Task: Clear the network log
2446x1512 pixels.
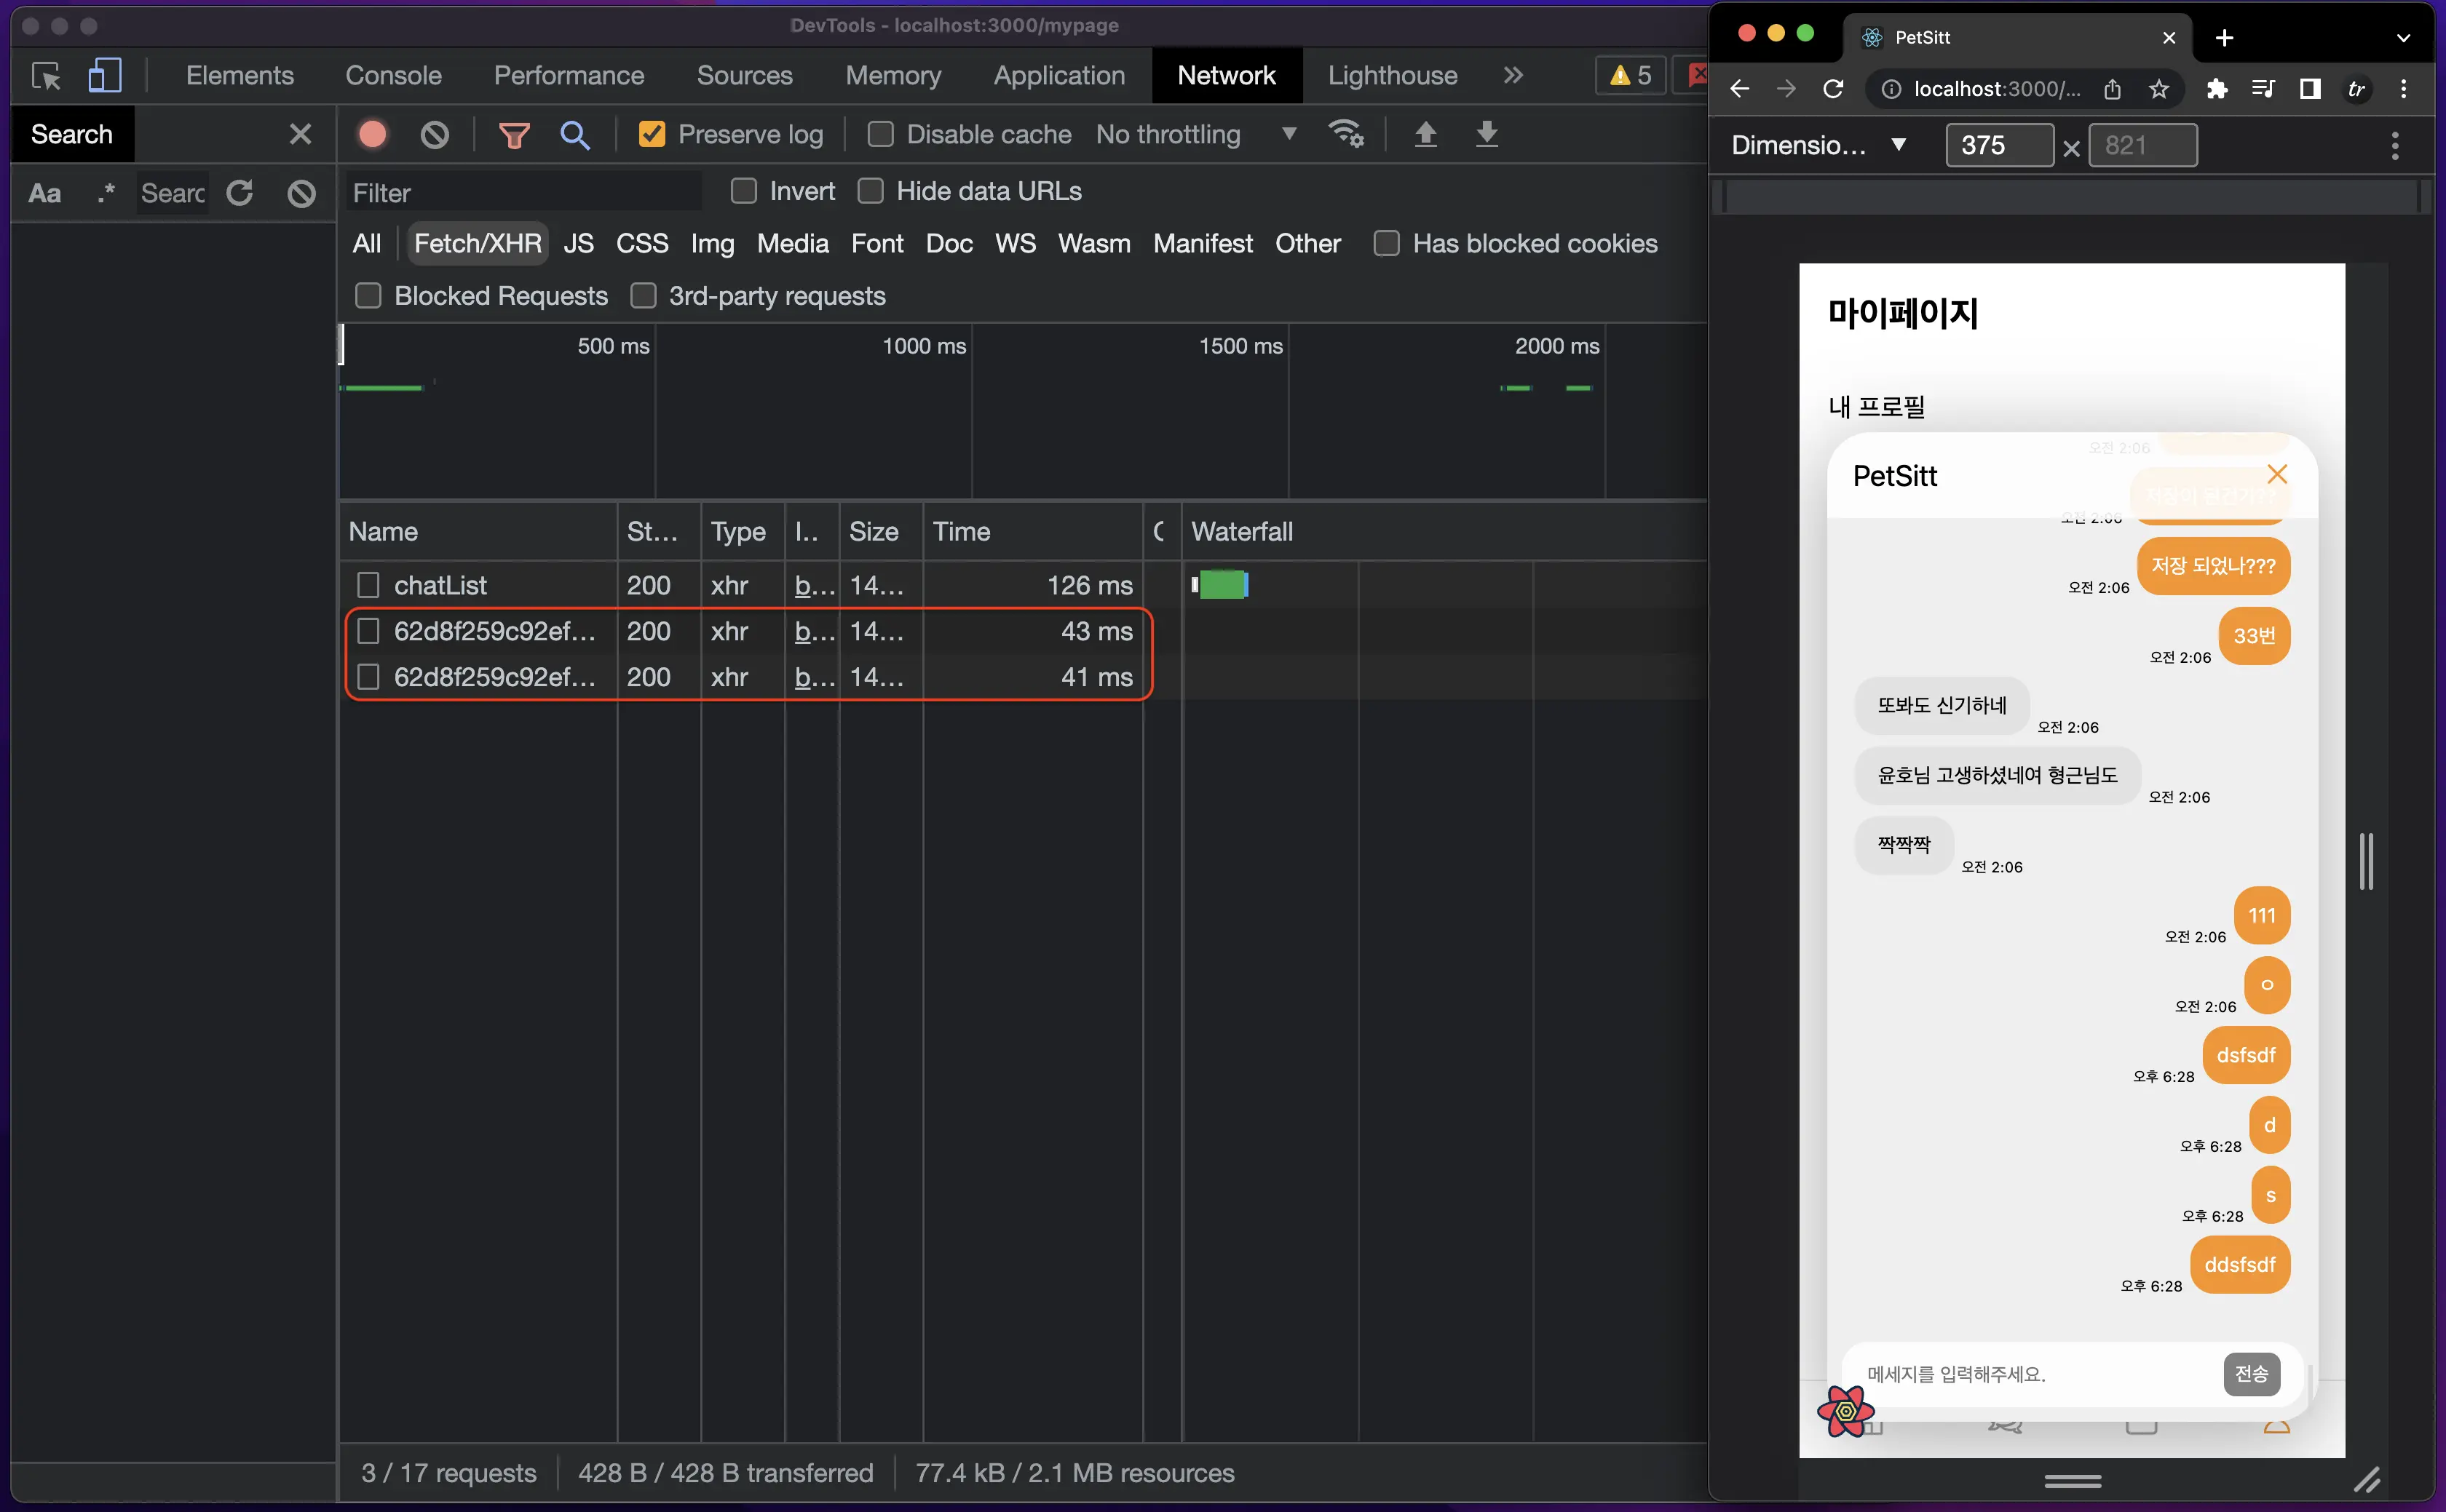Action: 434,134
